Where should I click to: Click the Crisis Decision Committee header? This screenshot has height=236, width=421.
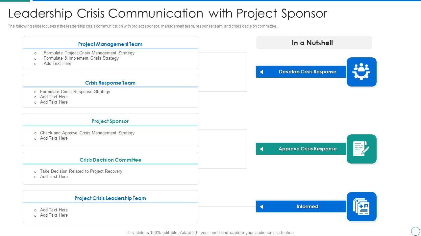110,160
